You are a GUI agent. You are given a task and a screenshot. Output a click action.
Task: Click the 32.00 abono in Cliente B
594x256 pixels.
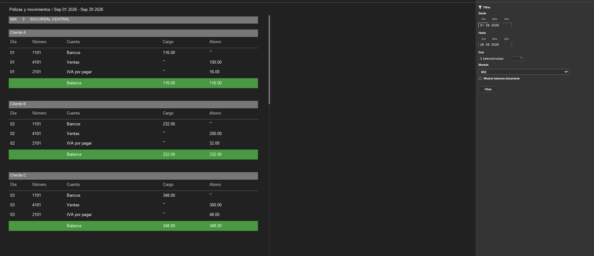[214, 143]
